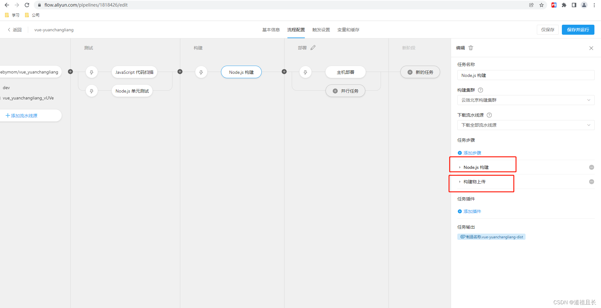The width and height of the screenshot is (601, 308).
Task: Click the trigger icon before Node.js 单元测试
Action: tap(92, 91)
